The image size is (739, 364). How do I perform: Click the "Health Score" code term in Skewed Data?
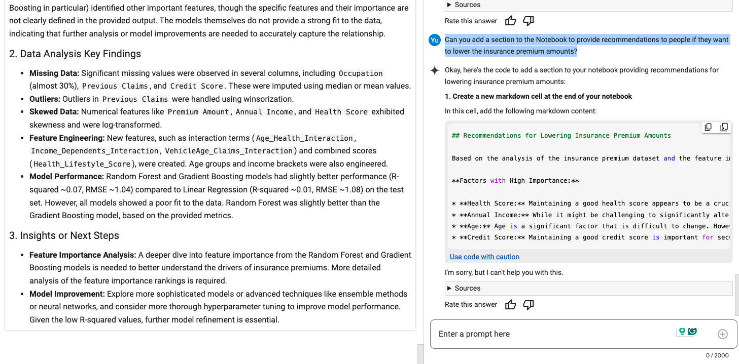(x=341, y=111)
